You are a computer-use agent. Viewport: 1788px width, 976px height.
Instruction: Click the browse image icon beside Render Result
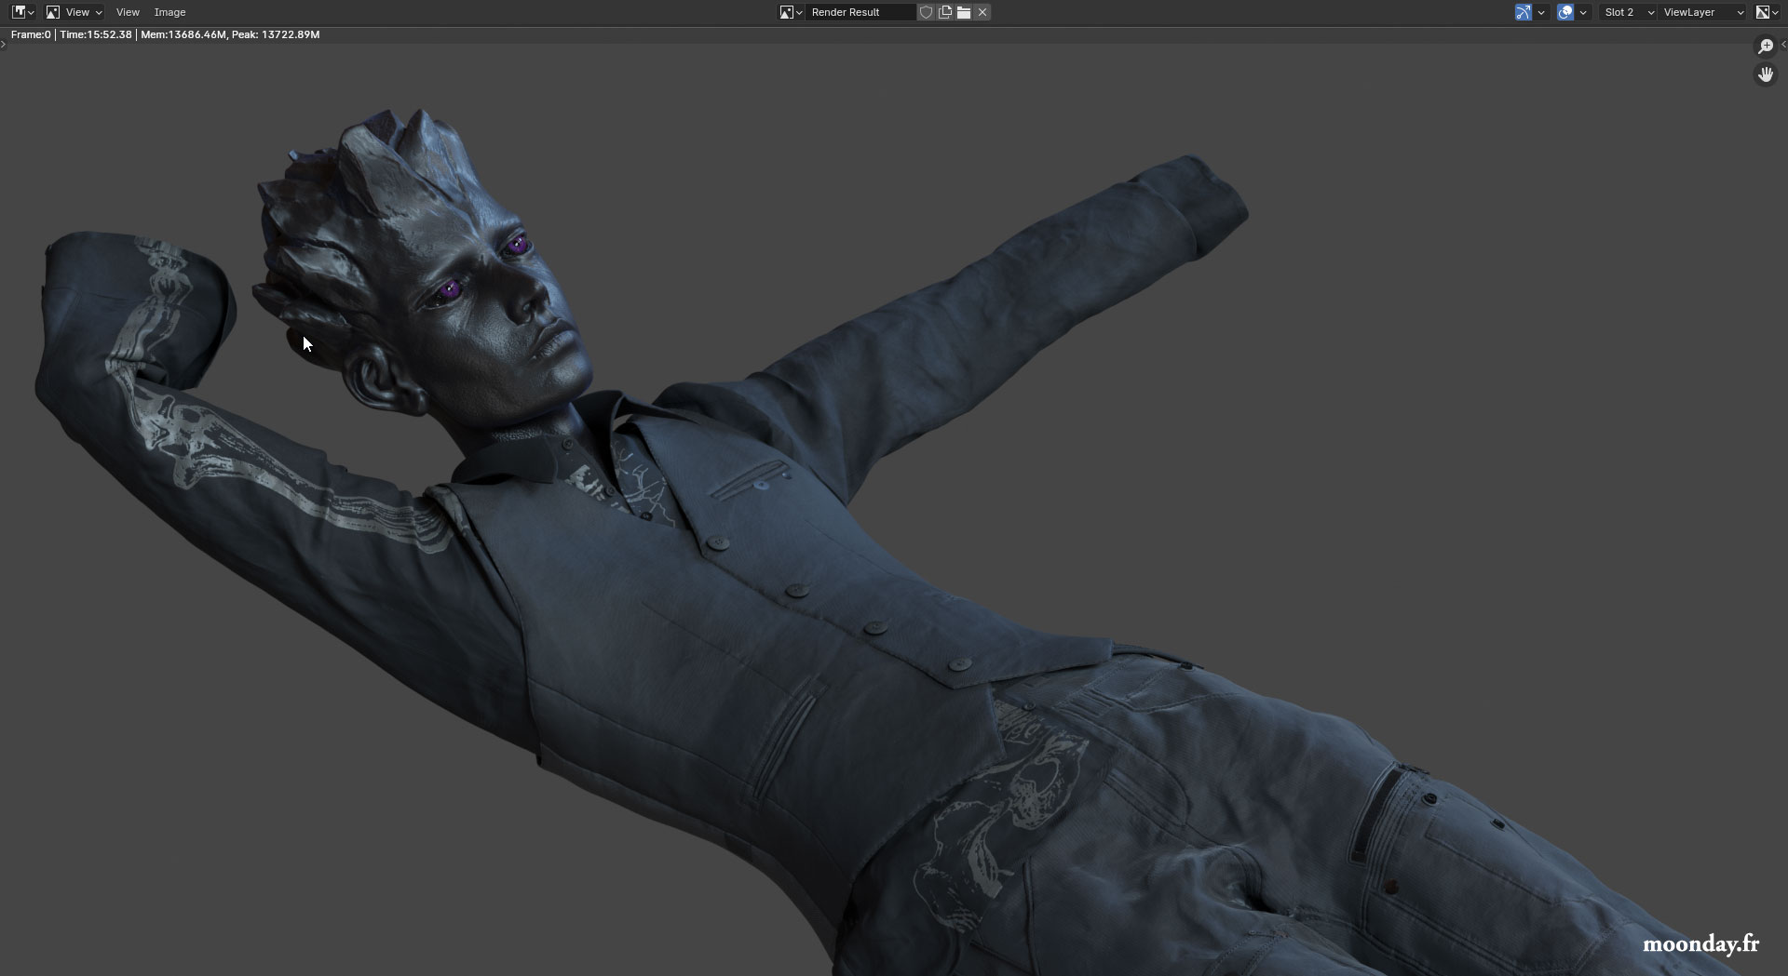787,12
